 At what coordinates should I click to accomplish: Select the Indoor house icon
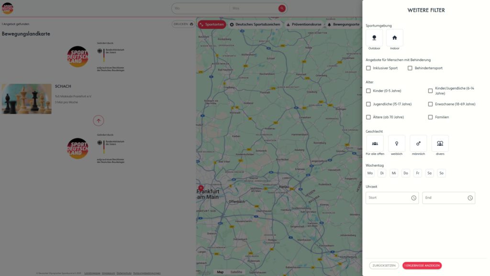pyautogui.click(x=394, y=38)
